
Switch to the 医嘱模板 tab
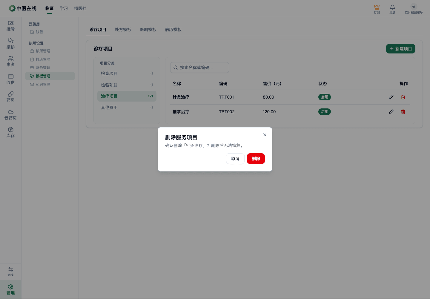(x=148, y=30)
